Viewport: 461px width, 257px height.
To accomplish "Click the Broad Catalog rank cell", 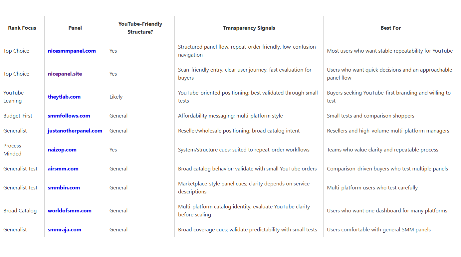I will [20, 211].
